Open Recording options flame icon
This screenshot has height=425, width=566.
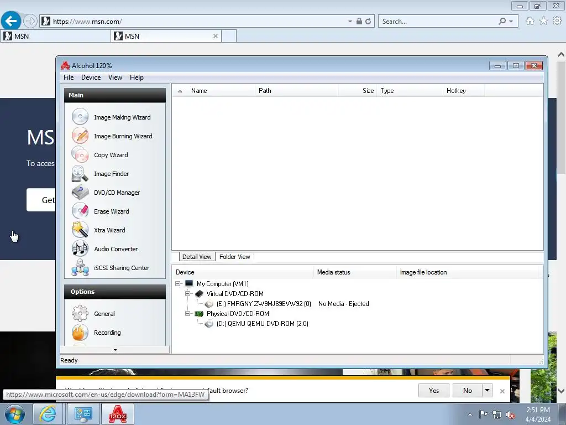tap(80, 332)
